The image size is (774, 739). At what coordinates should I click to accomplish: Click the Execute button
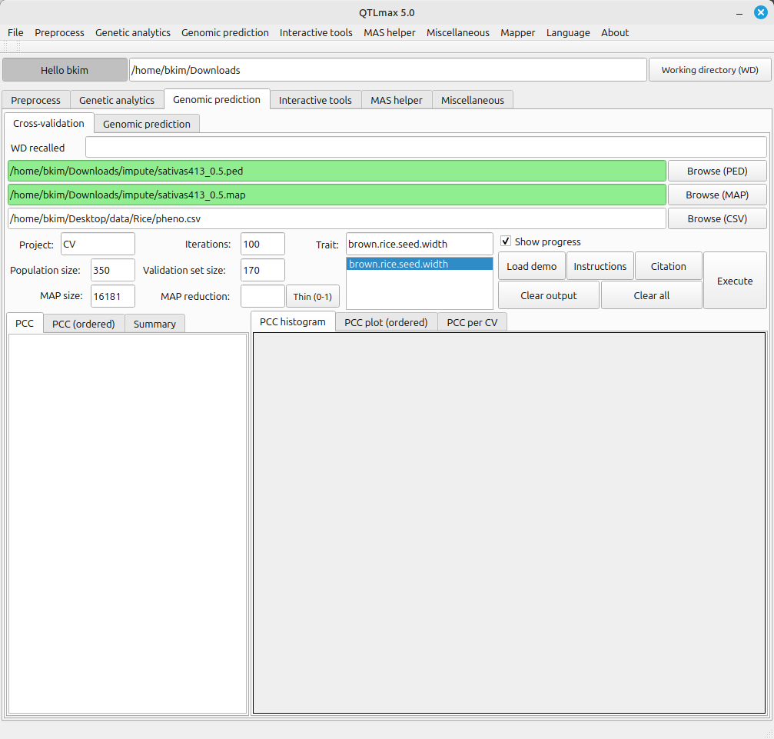[734, 281]
